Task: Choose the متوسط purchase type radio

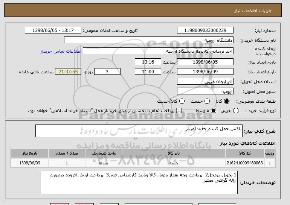Action: (214, 111)
